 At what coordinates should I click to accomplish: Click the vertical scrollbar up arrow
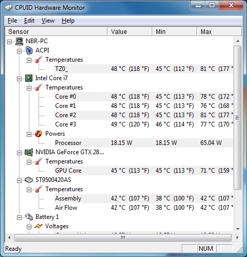click(238, 41)
